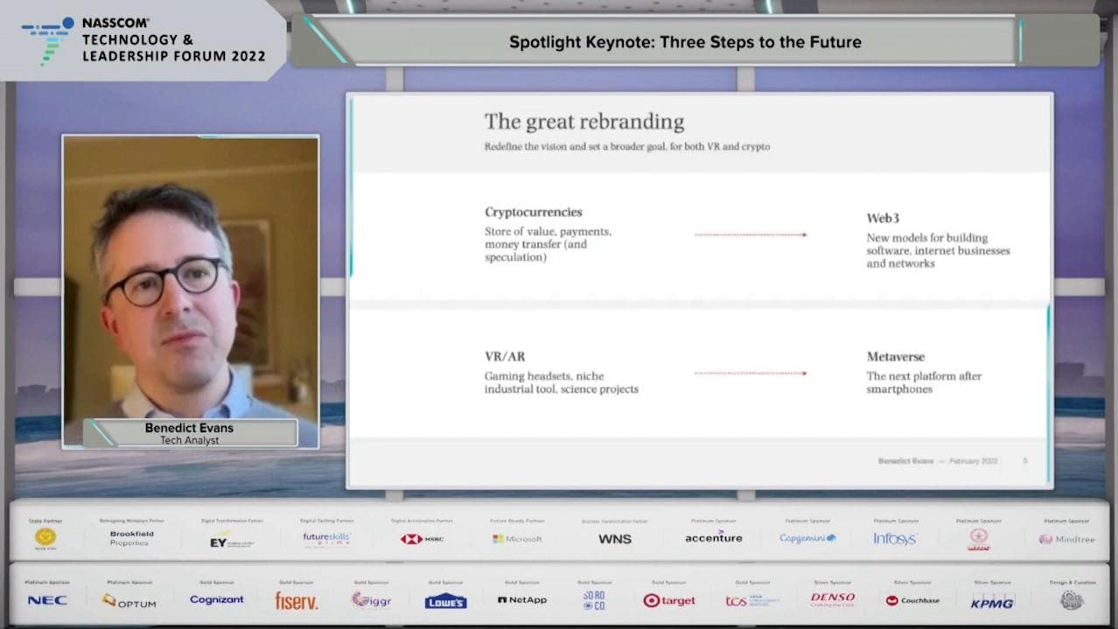Select the fiserv Gold Sponsor logo
The width and height of the screenshot is (1118, 629).
[x=296, y=600]
